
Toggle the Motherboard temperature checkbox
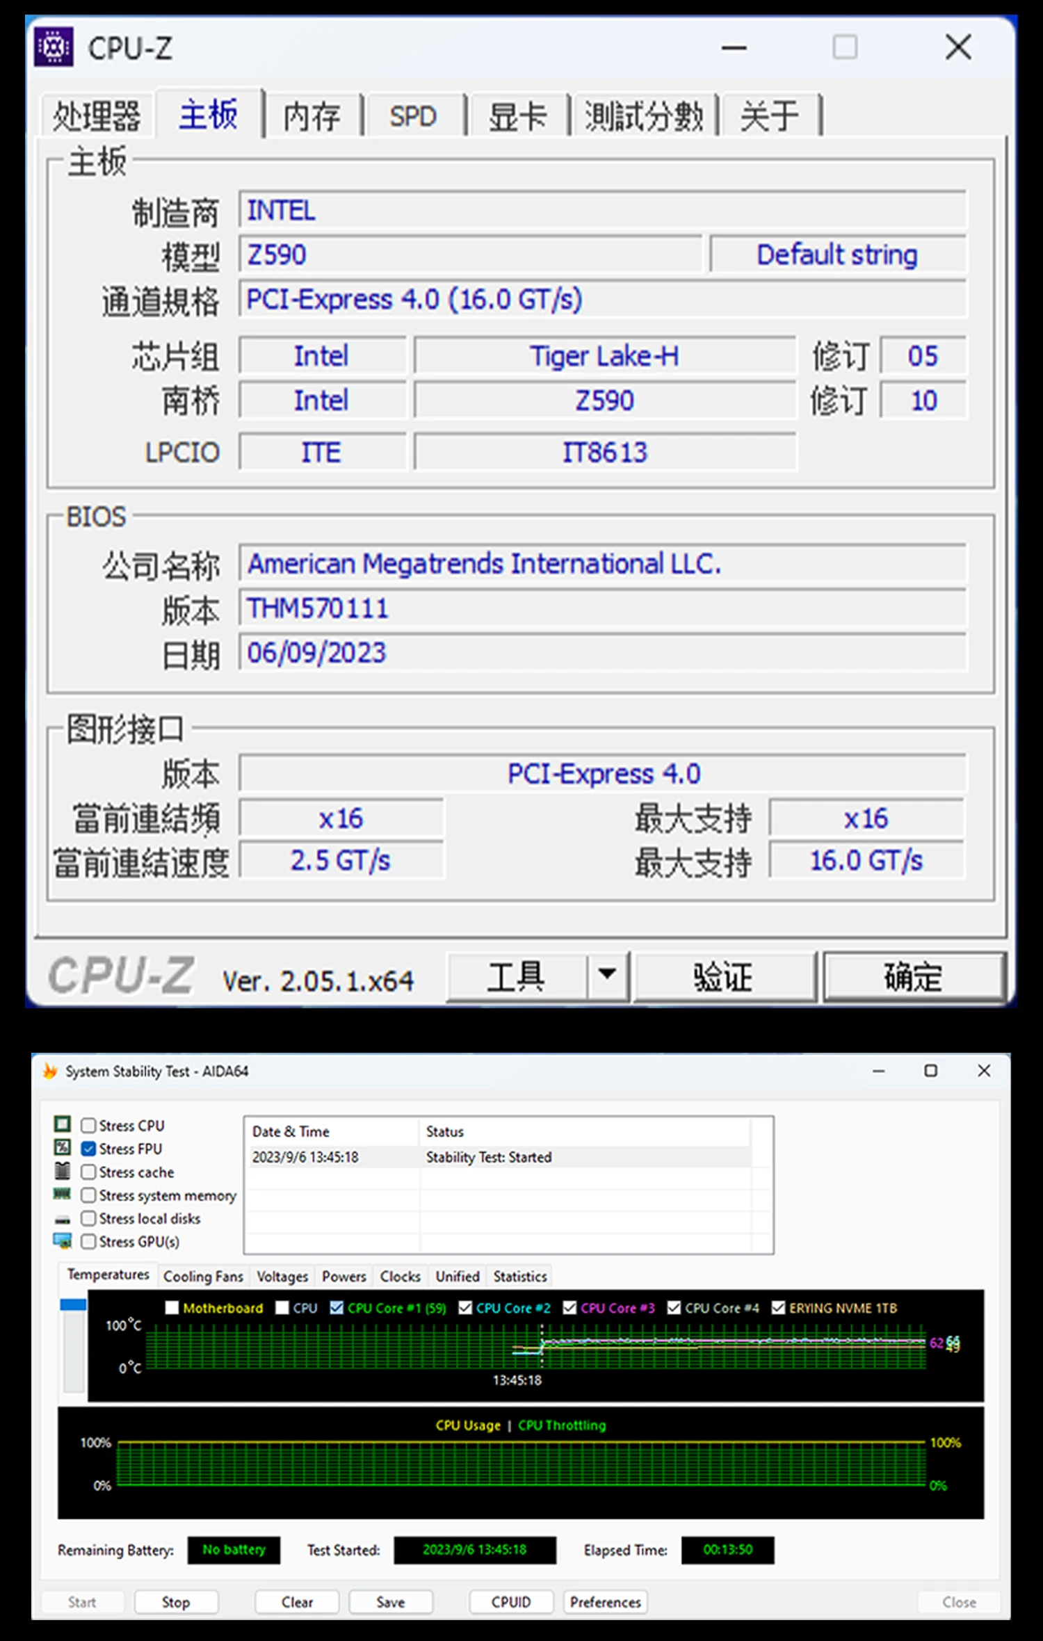click(x=172, y=1308)
